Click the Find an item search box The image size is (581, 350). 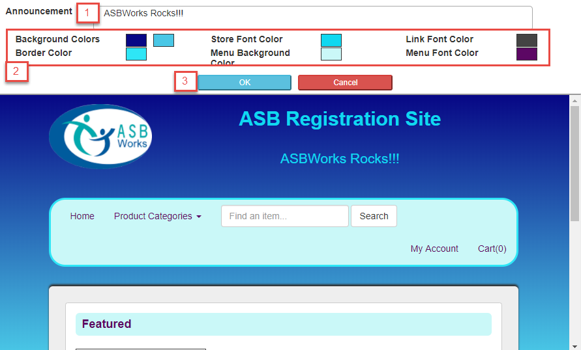point(284,216)
